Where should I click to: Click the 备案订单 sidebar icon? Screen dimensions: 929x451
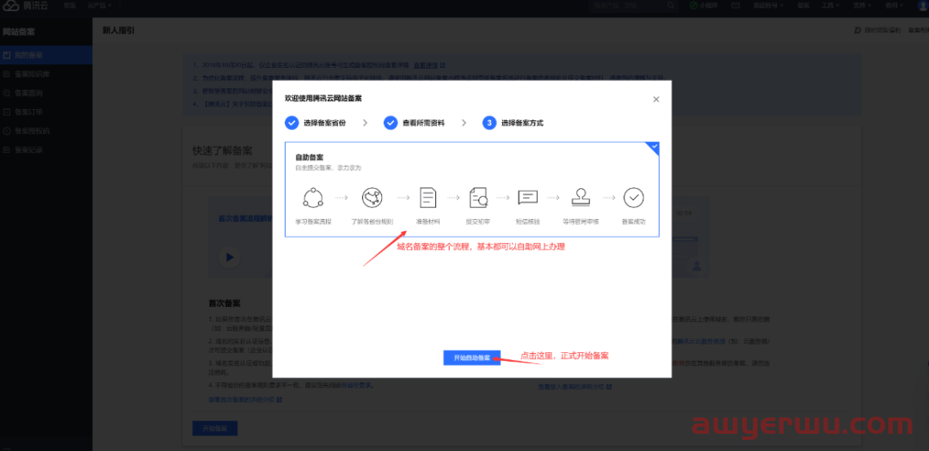7,112
